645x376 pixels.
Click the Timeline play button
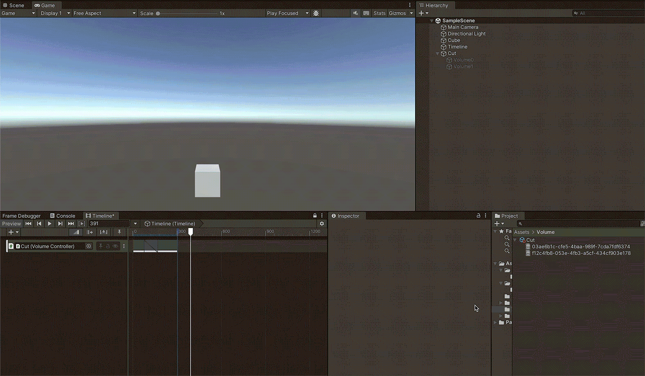[50, 224]
